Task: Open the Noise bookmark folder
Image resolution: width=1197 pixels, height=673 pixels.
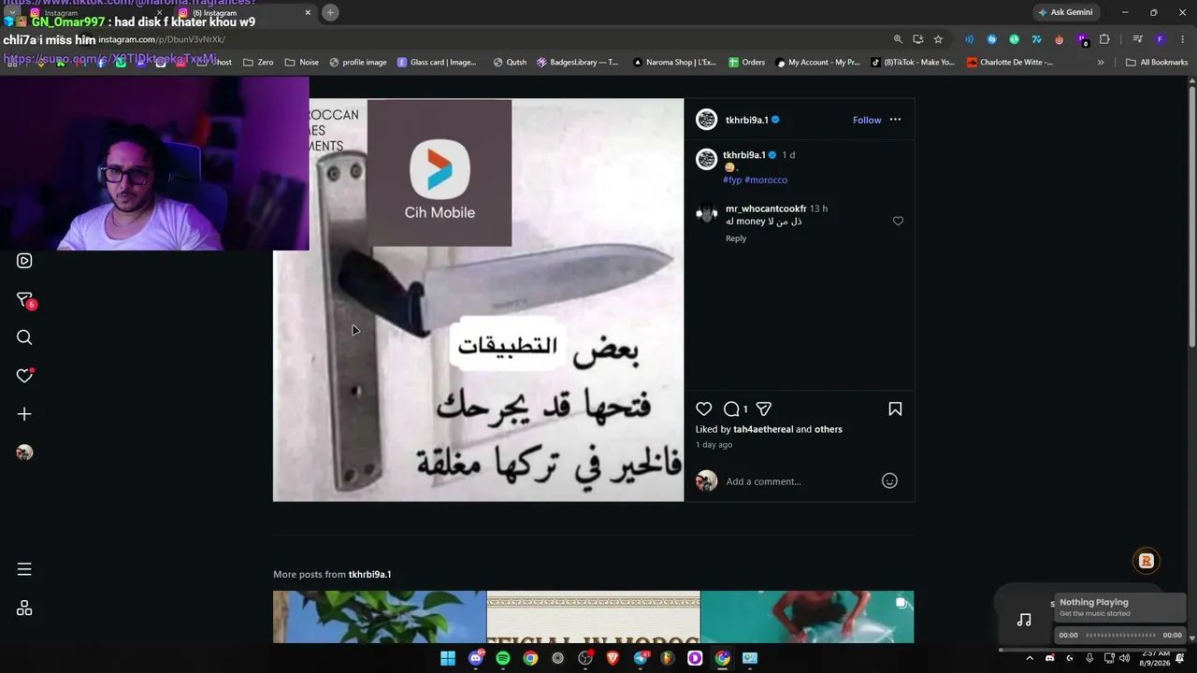Action: coord(302,63)
